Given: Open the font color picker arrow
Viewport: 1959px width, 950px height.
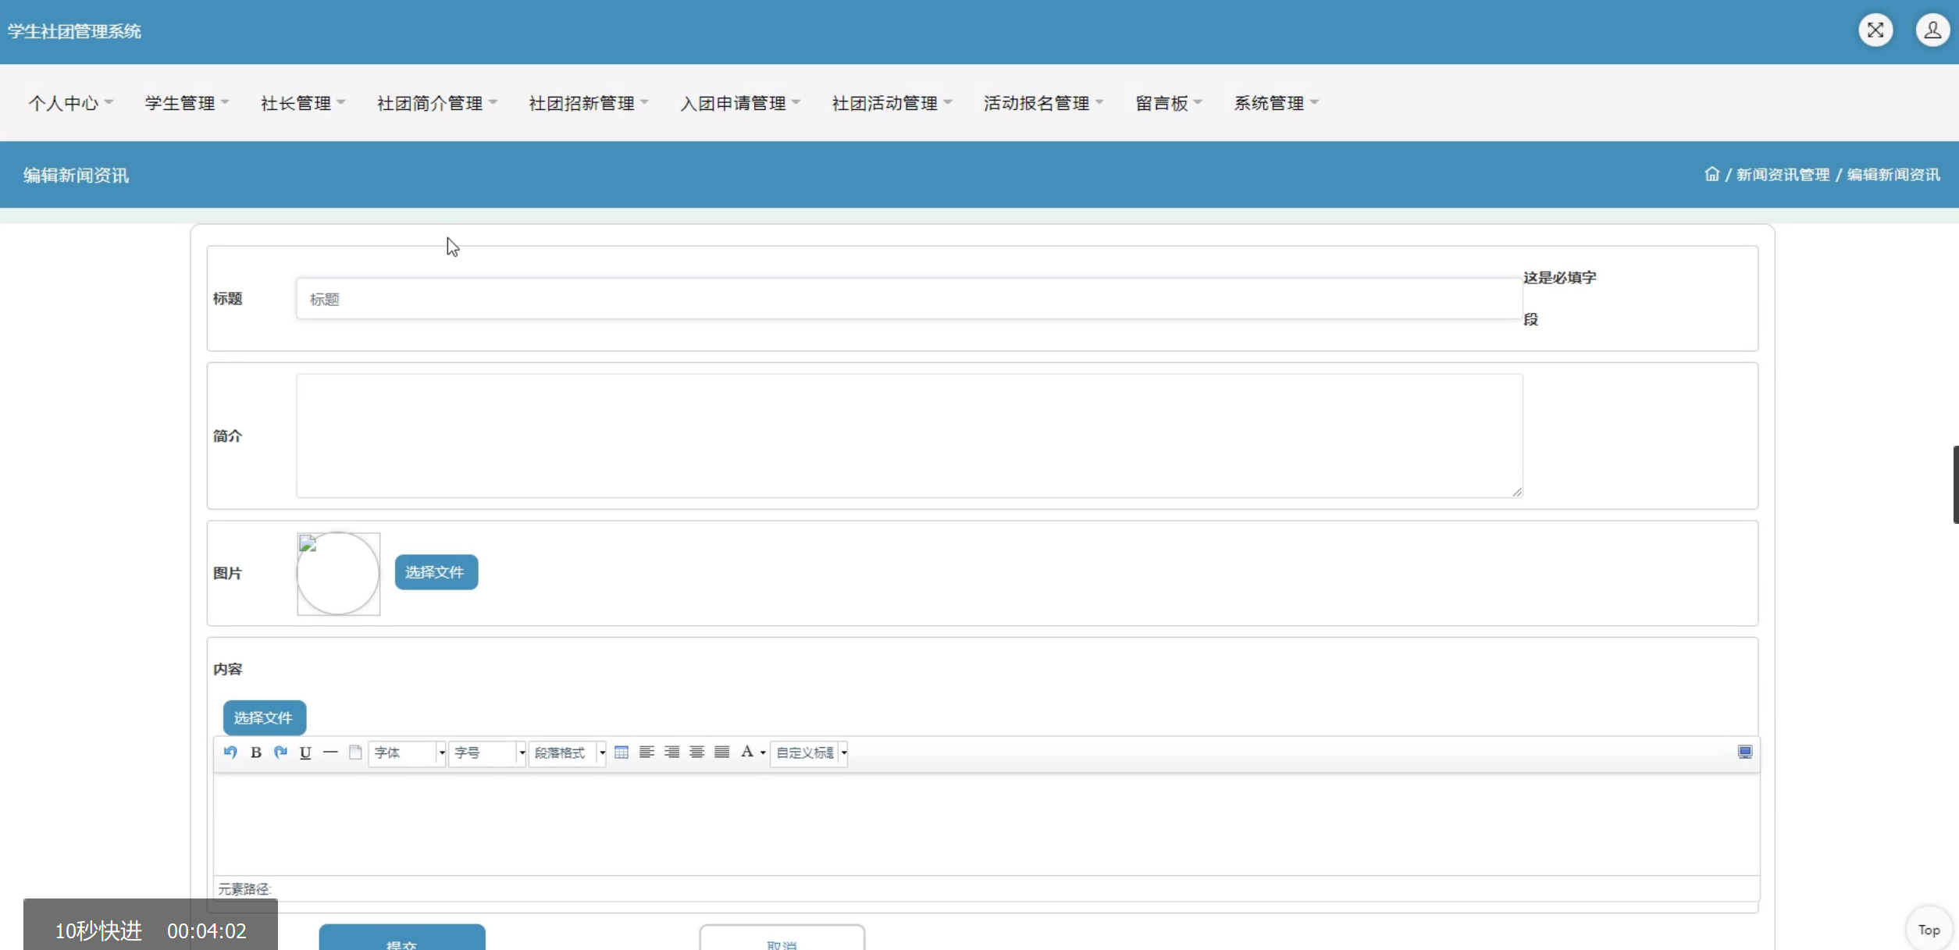Looking at the screenshot, I should tap(763, 753).
